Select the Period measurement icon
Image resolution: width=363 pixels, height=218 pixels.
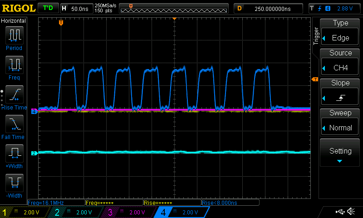point(15,35)
